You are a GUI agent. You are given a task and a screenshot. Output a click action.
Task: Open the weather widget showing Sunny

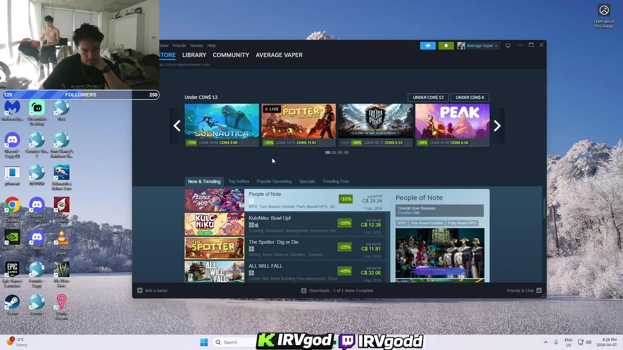coord(17,342)
